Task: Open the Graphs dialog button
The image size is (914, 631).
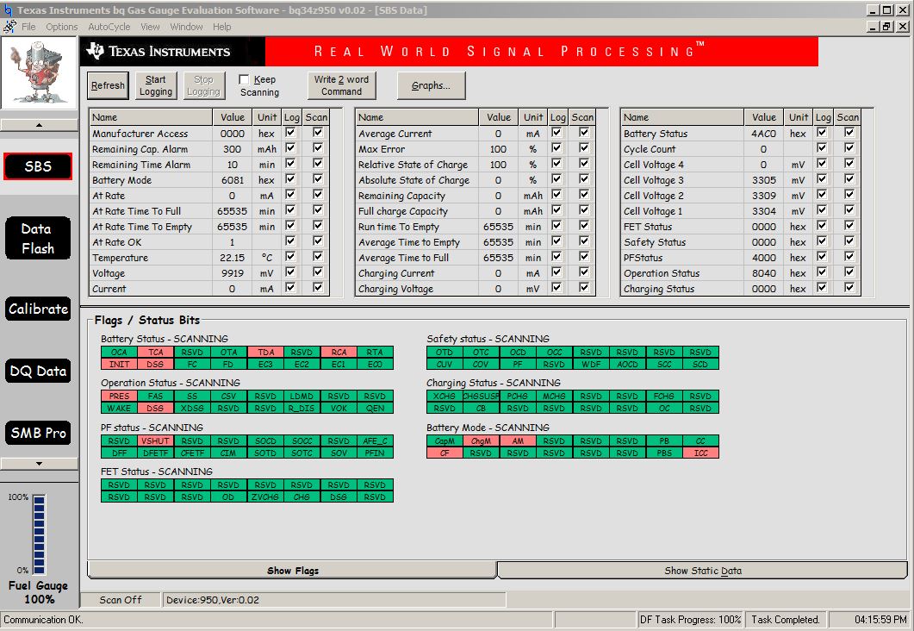Action: 432,85
